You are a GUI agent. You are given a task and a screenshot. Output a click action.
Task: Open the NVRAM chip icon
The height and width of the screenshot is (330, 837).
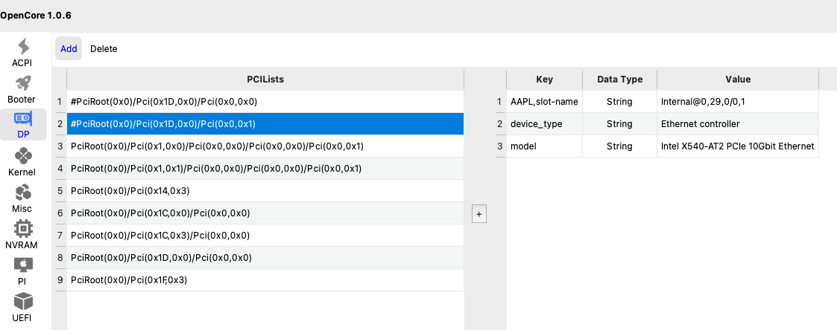(22, 229)
